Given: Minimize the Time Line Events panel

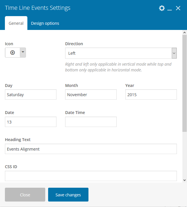Looking at the screenshot, I should tap(170, 8).
